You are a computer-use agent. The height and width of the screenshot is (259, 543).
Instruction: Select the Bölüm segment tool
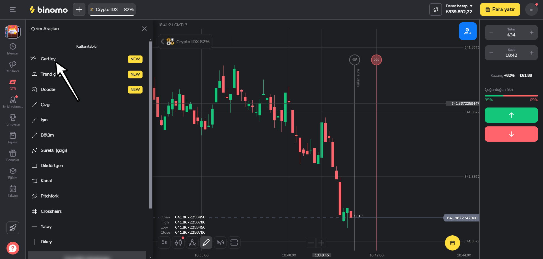87,135
